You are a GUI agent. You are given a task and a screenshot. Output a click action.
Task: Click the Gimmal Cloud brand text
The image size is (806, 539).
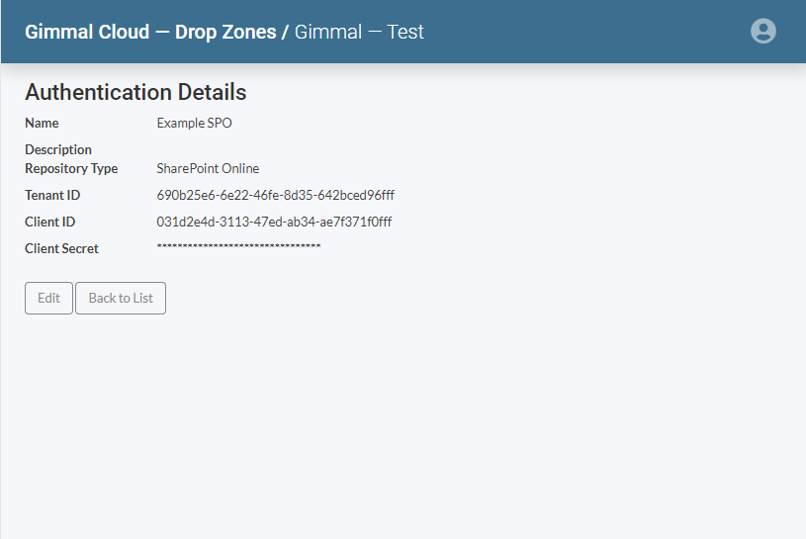(x=87, y=32)
